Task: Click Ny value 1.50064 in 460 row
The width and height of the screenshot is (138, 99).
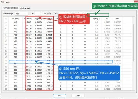Action: [x=38, y=38]
